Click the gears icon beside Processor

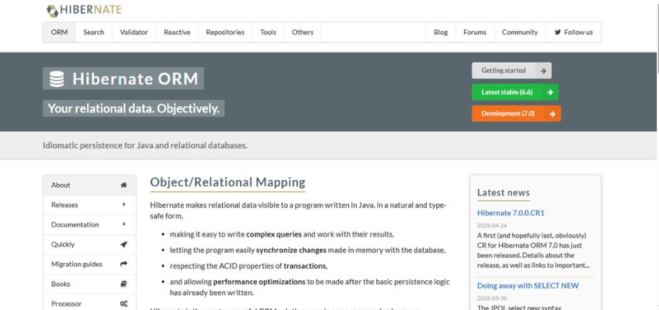[x=124, y=304]
